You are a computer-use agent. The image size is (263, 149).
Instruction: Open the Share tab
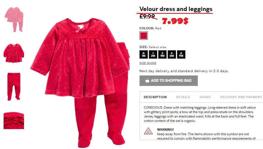coord(205,97)
